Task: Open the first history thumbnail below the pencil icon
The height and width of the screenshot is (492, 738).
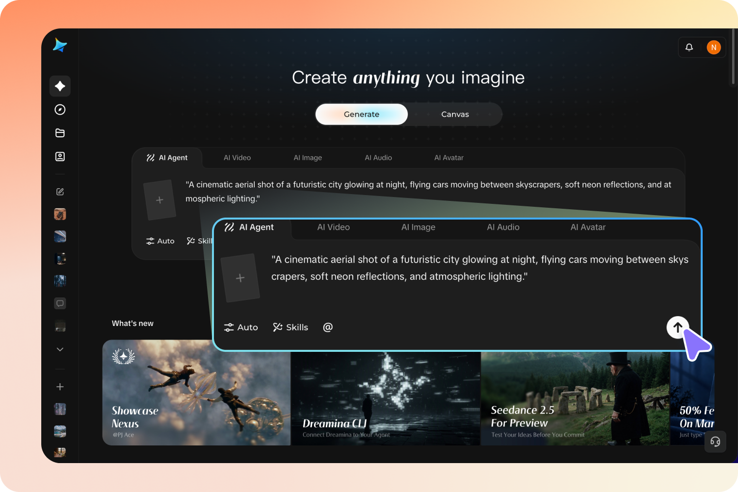Action: [60, 214]
